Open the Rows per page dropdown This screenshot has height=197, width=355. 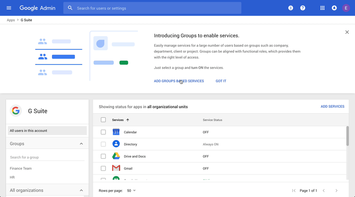pos(131,190)
